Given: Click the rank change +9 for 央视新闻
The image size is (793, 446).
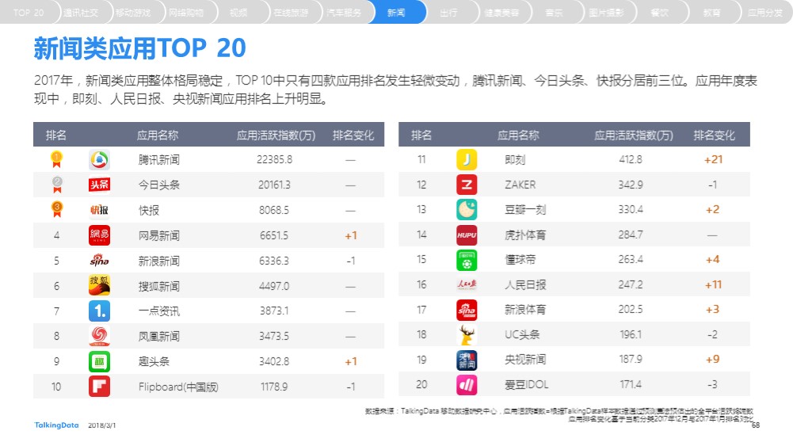Looking at the screenshot, I should pyautogui.click(x=712, y=360).
